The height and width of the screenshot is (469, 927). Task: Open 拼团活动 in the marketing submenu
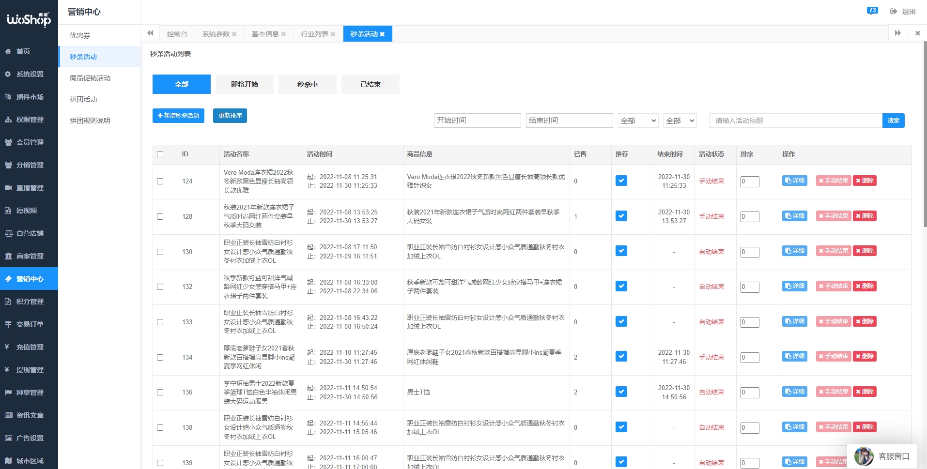coord(83,99)
